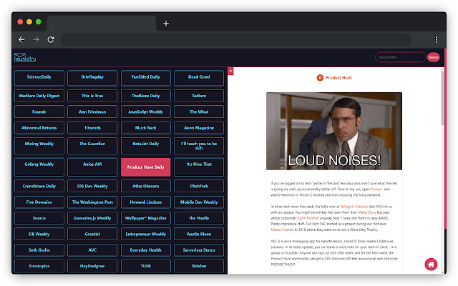
Task: Click the red Search button
Action: click(433, 57)
